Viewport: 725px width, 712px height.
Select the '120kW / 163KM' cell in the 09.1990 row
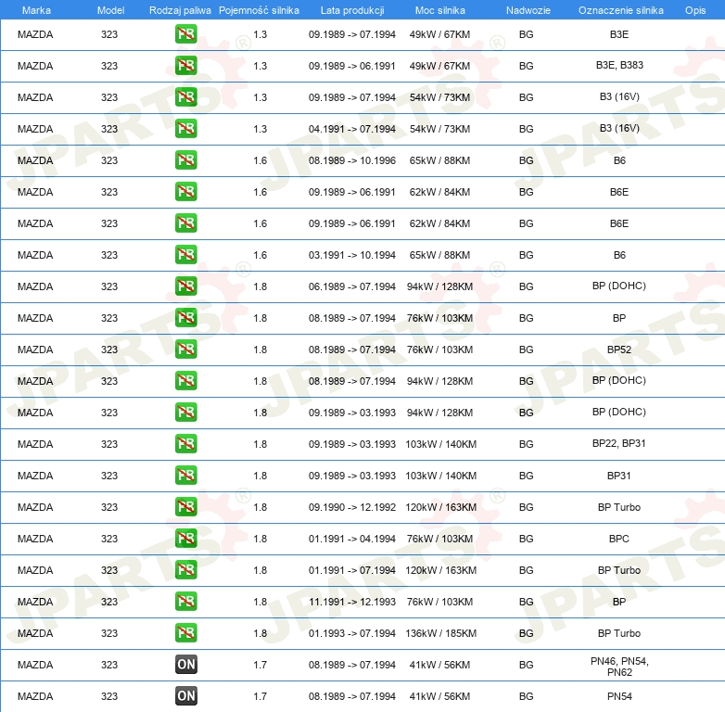coord(440,507)
